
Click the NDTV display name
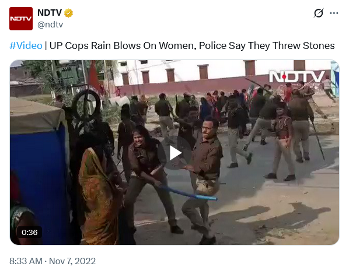(x=50, y=13)
